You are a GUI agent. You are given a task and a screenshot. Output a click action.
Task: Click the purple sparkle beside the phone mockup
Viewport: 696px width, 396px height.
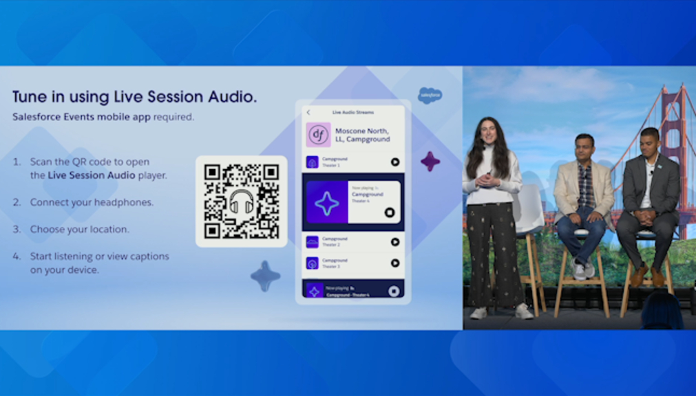(430, 162)
